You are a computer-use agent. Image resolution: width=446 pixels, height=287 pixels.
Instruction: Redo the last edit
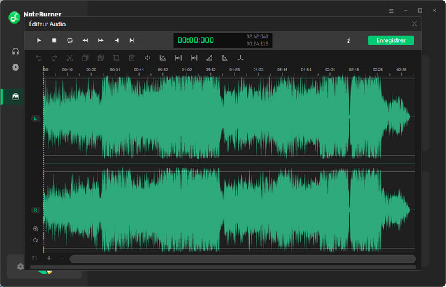pyautogui.click(x=54, y=58)
